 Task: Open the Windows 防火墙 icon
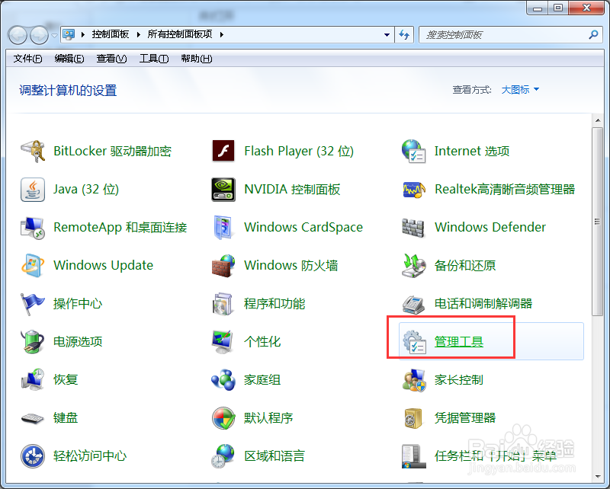tap(223, 266)
